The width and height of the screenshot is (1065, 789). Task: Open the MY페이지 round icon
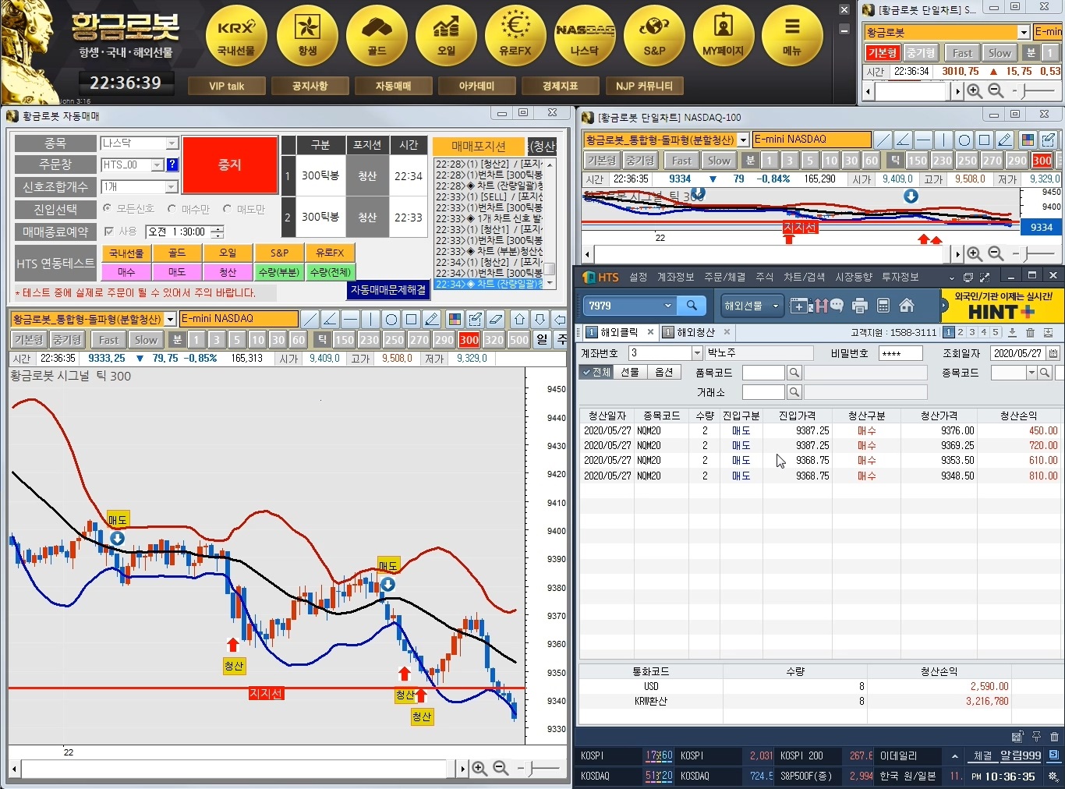(x=724, y=36)
